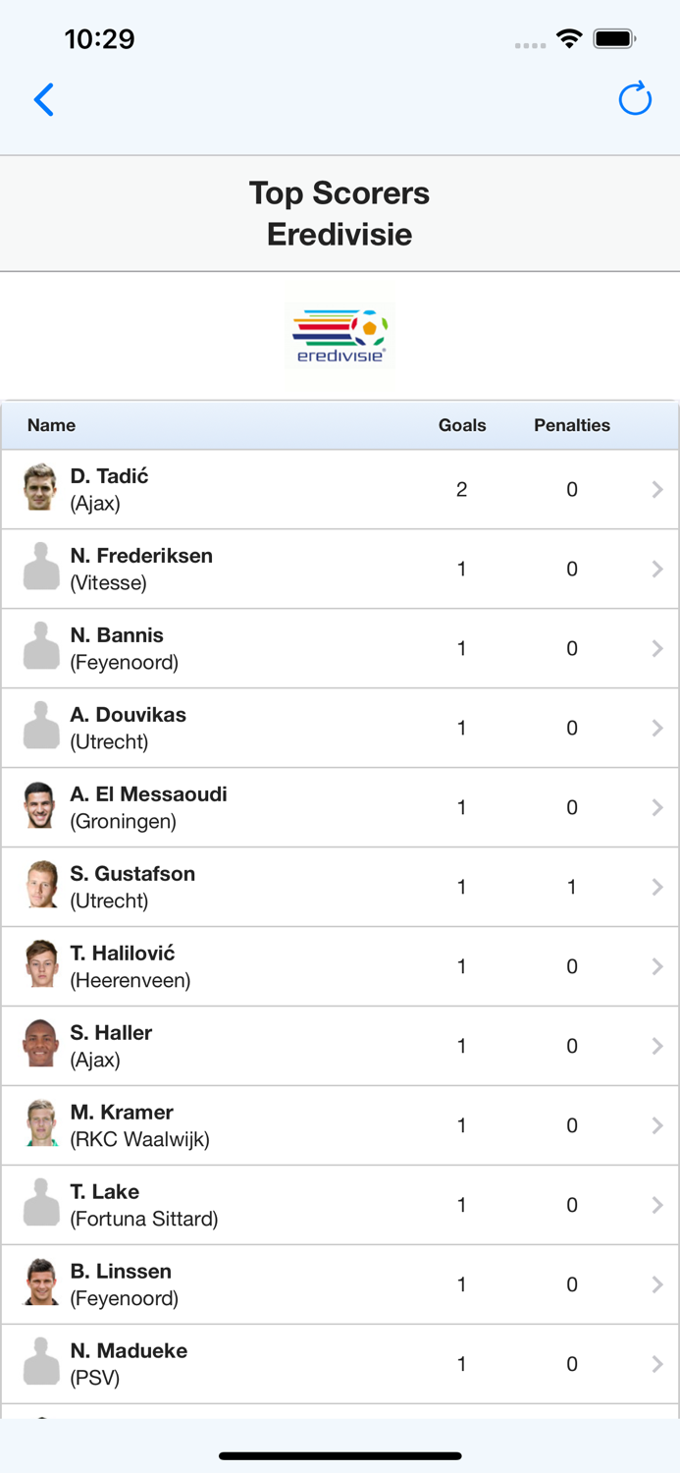Tap D. Tadić's player photo
Image resolution: width=680 pixels, height=1473 pixels.
(40, 488)
